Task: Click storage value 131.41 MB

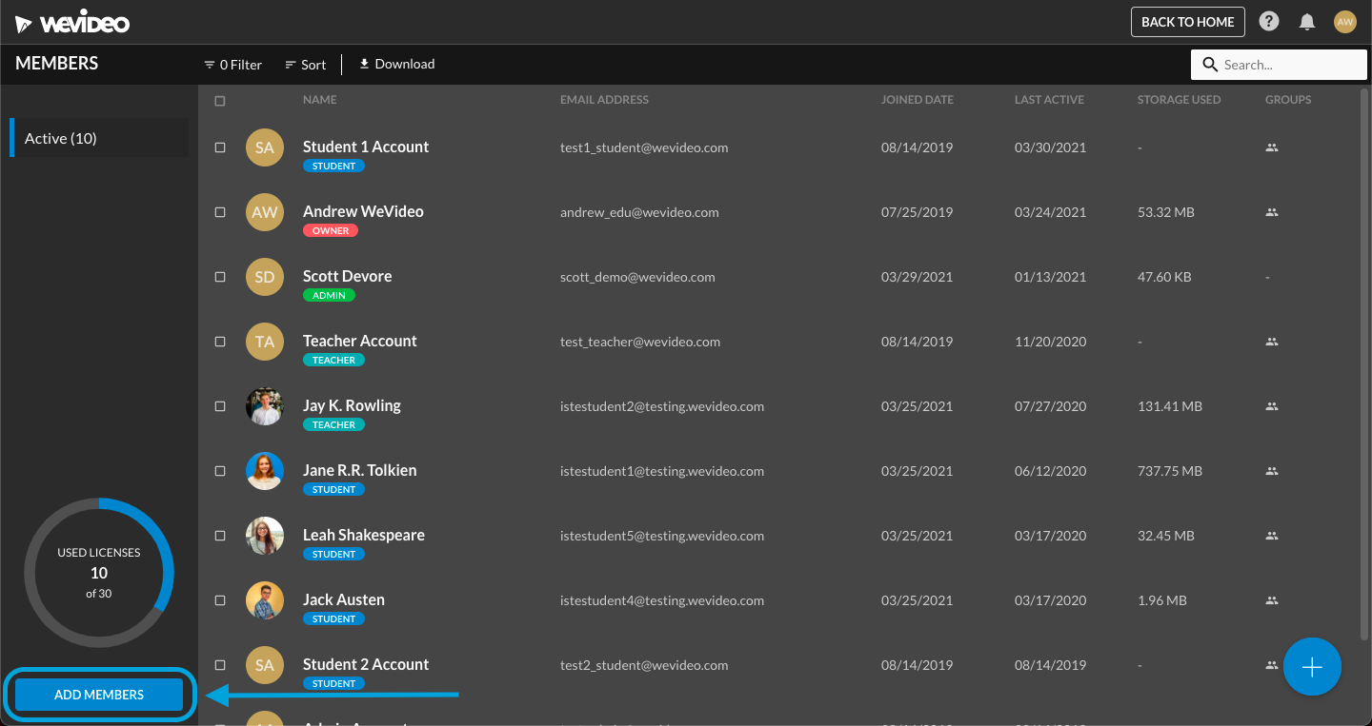Action: click(x=1170, y=406)
